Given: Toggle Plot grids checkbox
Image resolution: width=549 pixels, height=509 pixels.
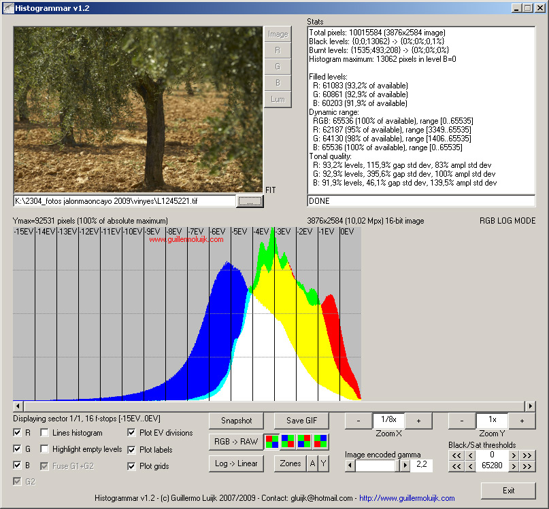Looking at the screenshot, I should (x=131, y=466).
